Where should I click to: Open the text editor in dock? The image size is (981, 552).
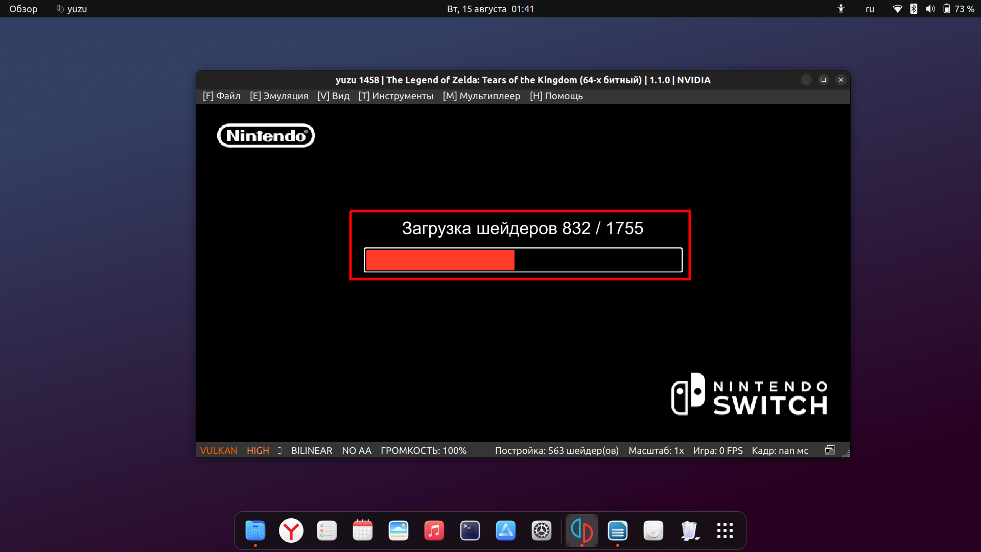(x=618, y=531)
